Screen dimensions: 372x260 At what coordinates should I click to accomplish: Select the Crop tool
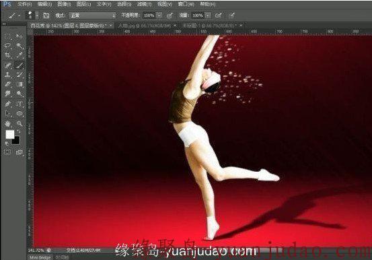8,55
